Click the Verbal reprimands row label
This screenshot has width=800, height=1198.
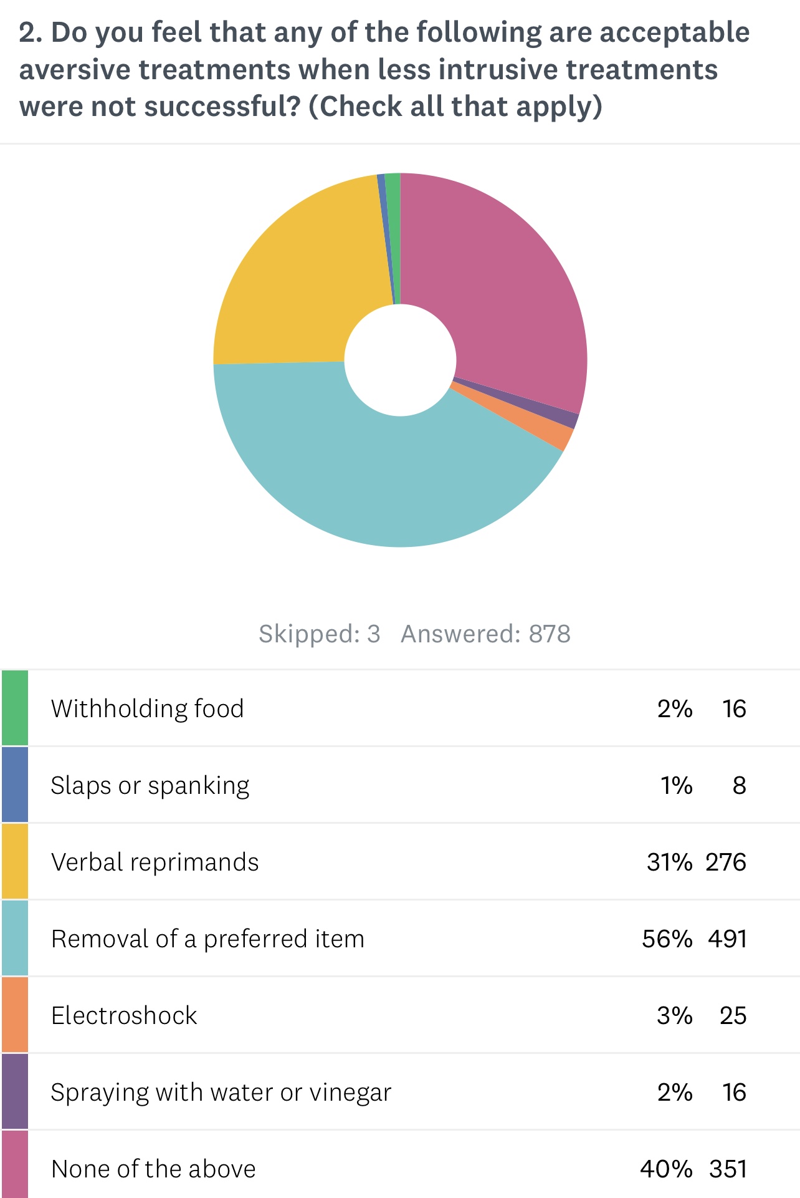coord(155,862)
